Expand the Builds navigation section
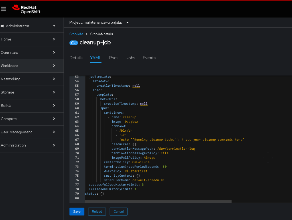The width and height of the screenshot is (292, 220). coord(32,105)
